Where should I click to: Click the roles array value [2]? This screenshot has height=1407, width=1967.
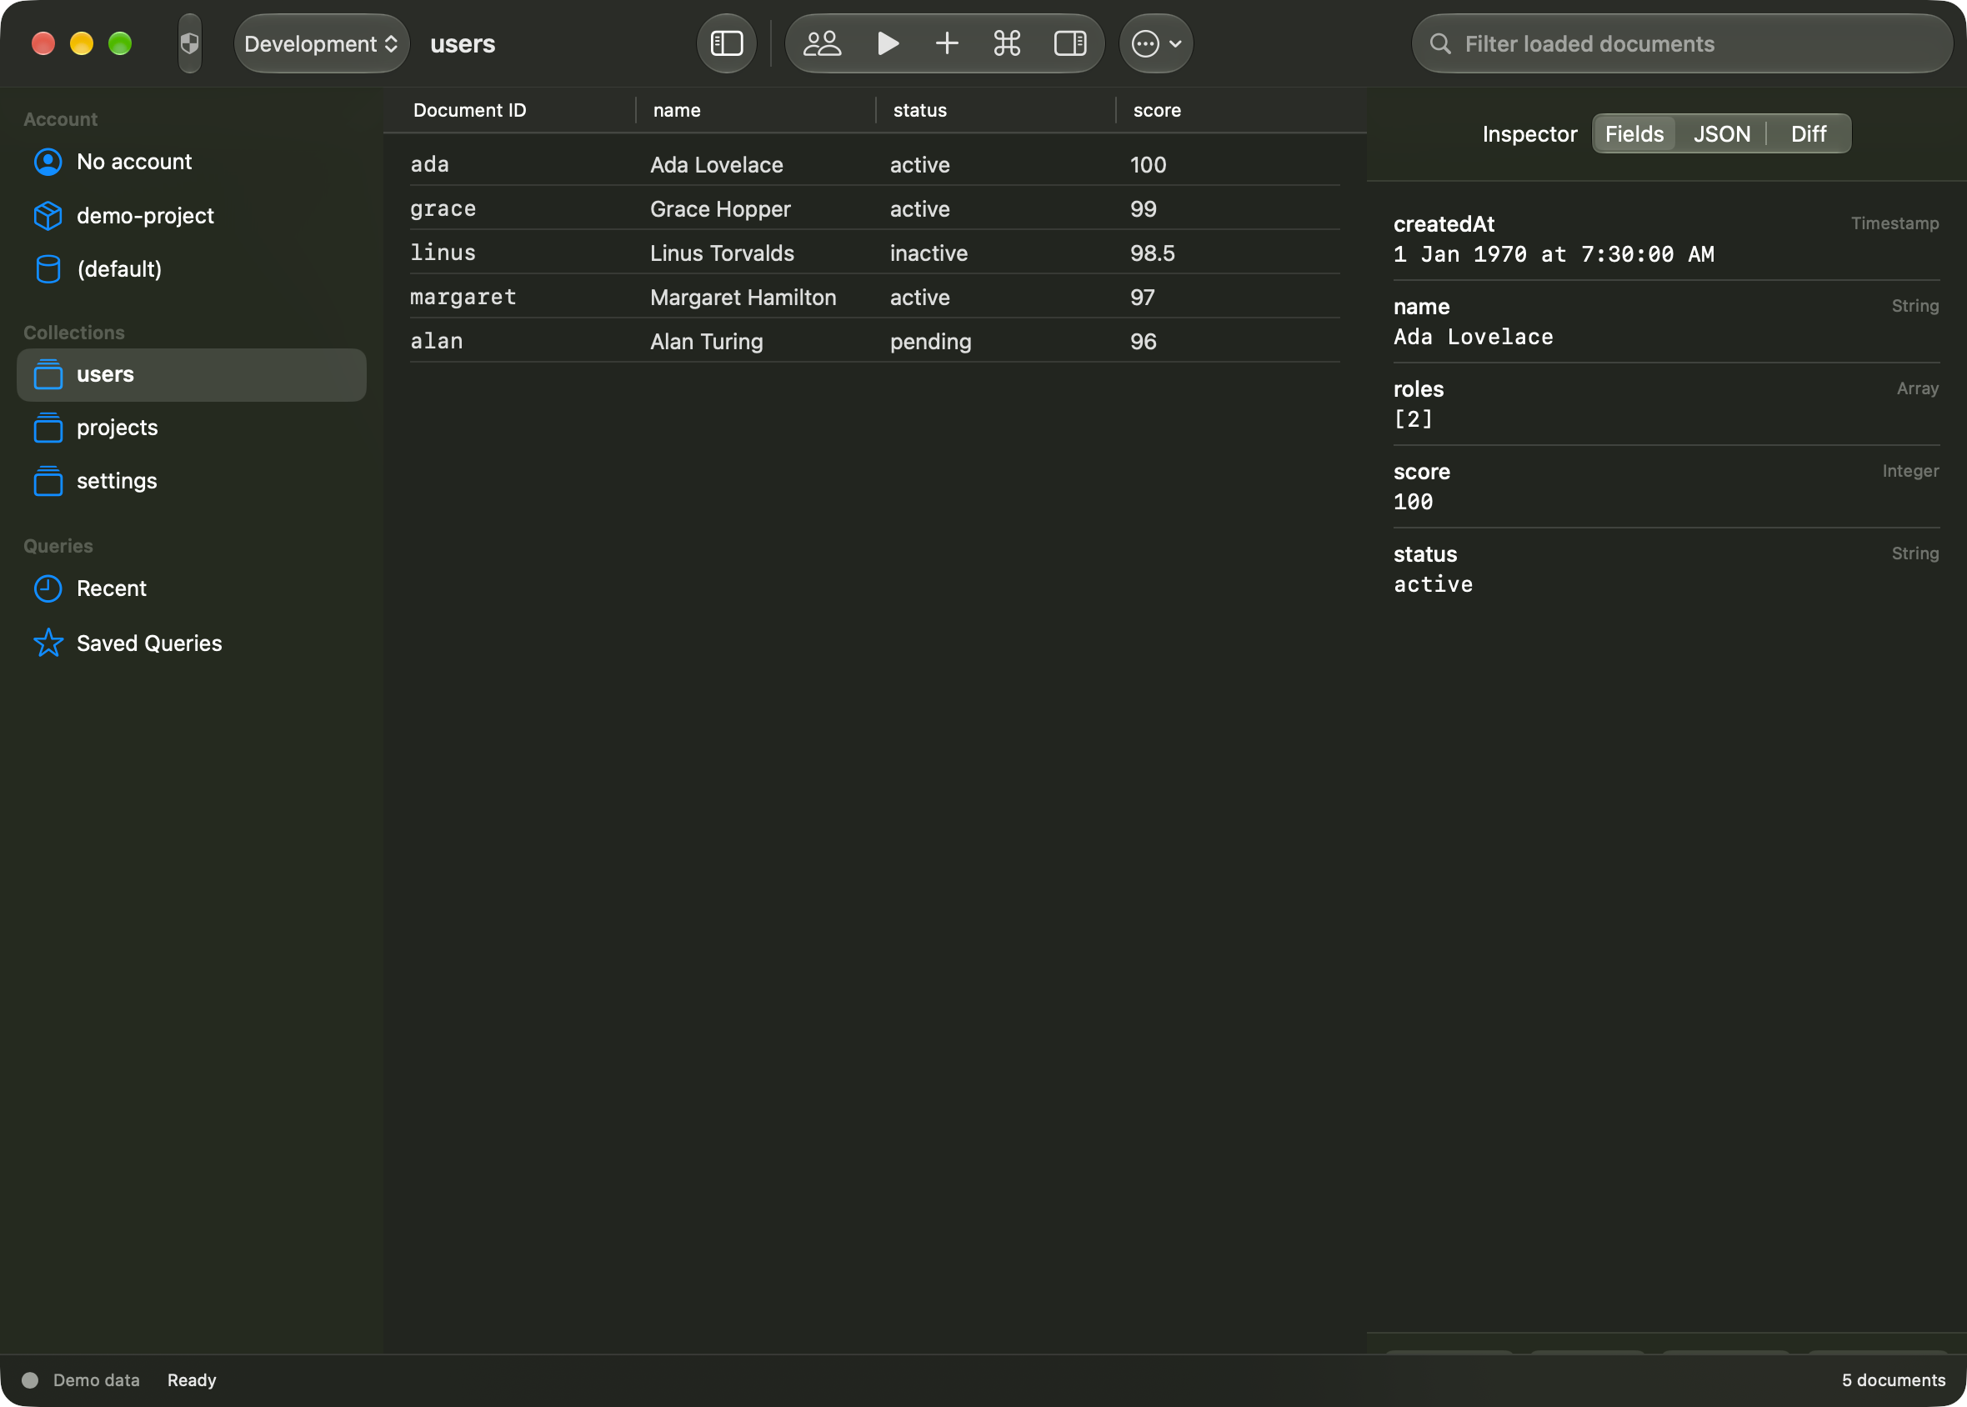[x=1413, y=419]
